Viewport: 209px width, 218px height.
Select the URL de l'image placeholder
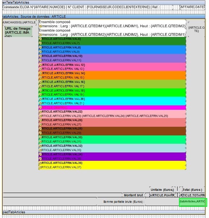(x=18, y=32)
